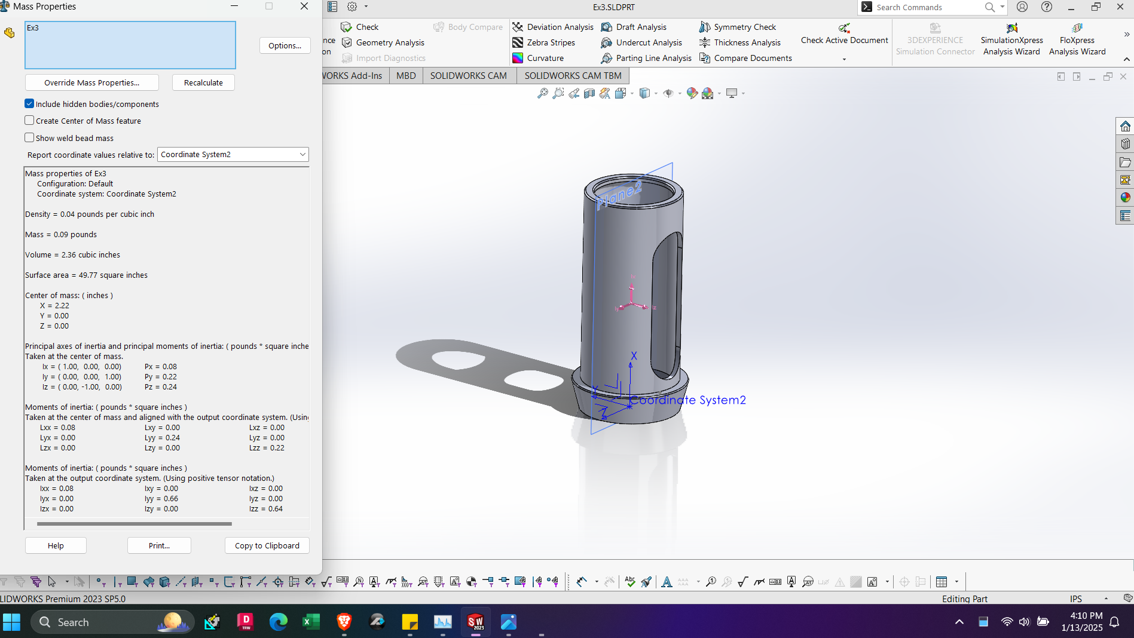The height and width of the screenshot is (638, 1134).
Task: Open Excel from the taskbar
Action: [311, 622]
